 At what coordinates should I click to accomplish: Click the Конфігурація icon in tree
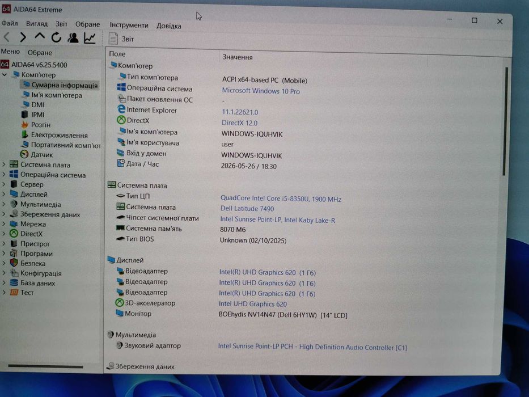tap(14, 273)
